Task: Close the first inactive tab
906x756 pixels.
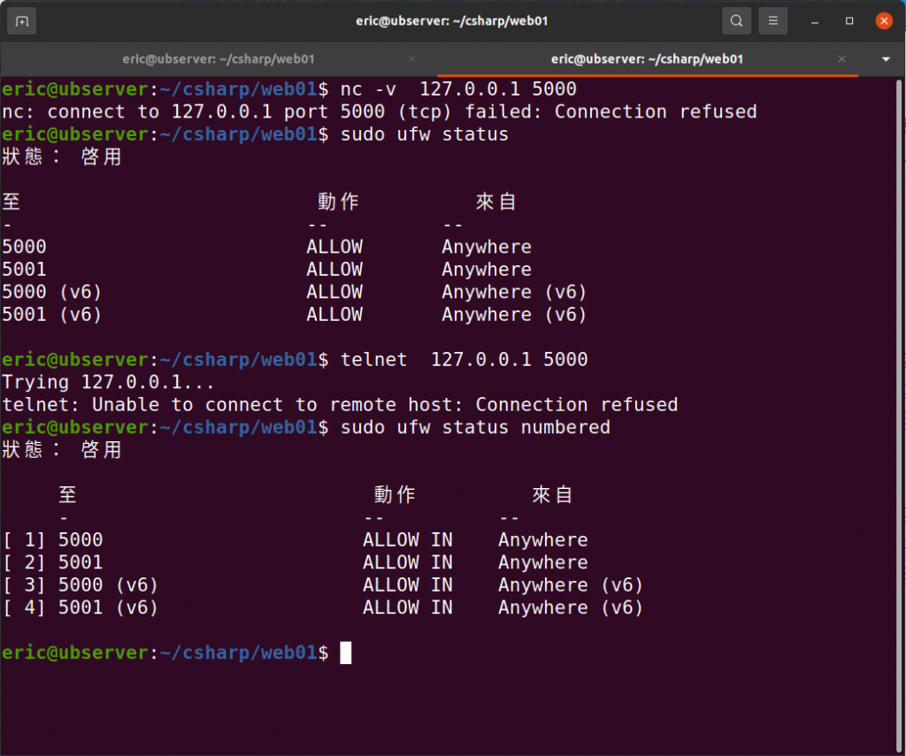Action: coord(412,59)
